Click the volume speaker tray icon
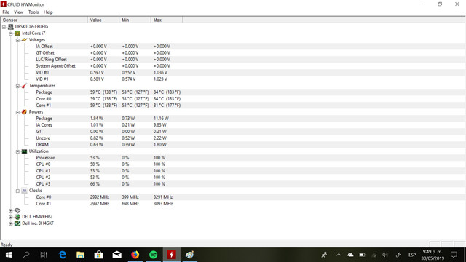 click(385, 255)
